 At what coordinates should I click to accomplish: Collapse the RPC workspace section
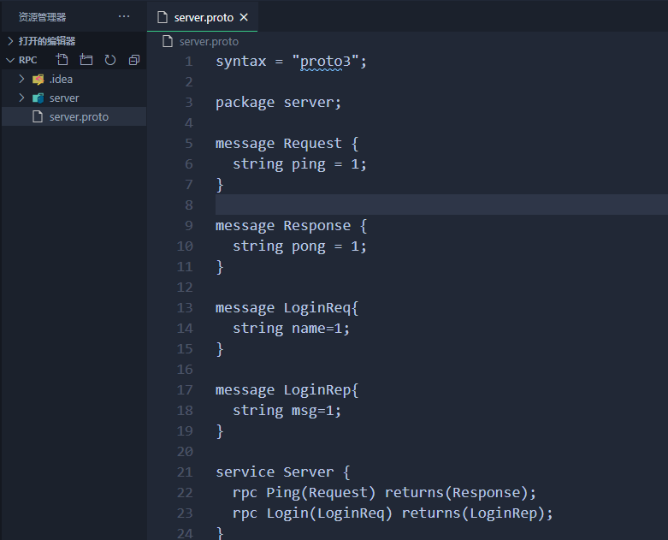coord(10,60)
